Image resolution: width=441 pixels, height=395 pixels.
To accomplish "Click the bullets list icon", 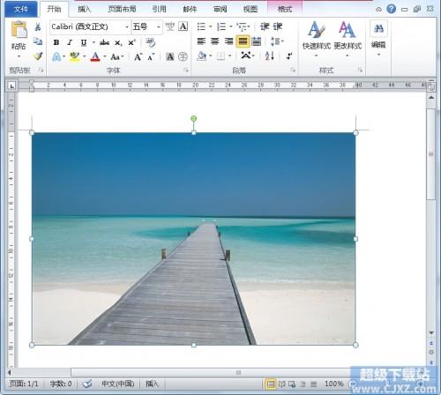I will pos(201,26).
